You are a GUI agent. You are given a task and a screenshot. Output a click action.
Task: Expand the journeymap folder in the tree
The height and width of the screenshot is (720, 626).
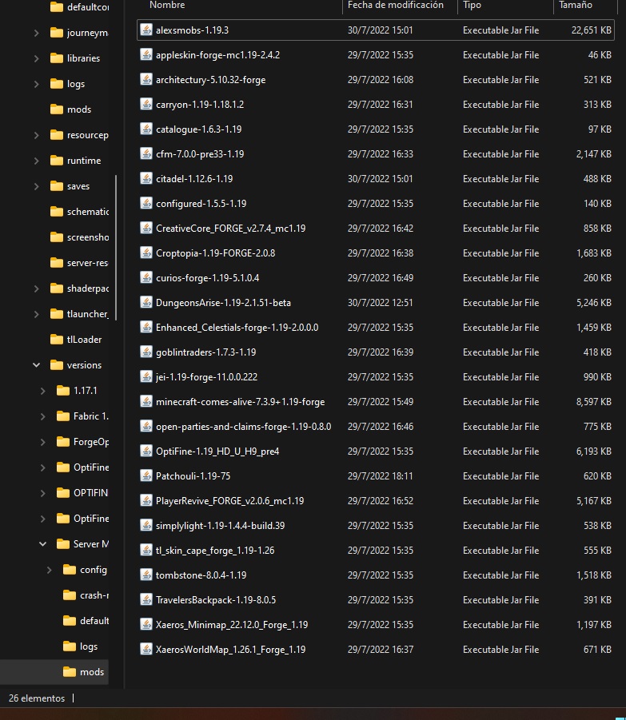click(x=36, y=33)
